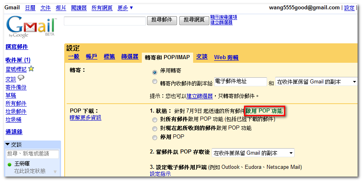This screenshot has height=181, width=362.
Task: Click the green status dot beside 王榮暉
Action: pyautogui.click(x=9, y=164)
